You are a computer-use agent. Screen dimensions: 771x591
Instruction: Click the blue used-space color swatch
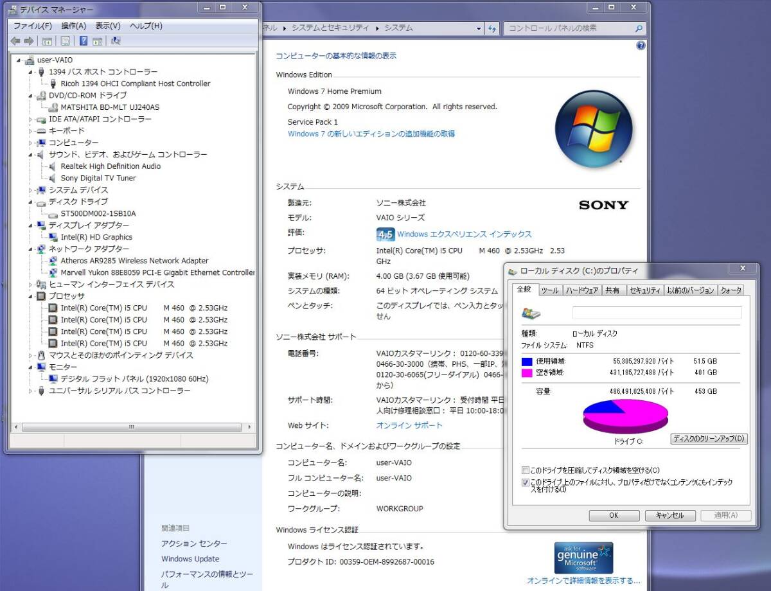(x=527, y=362)
